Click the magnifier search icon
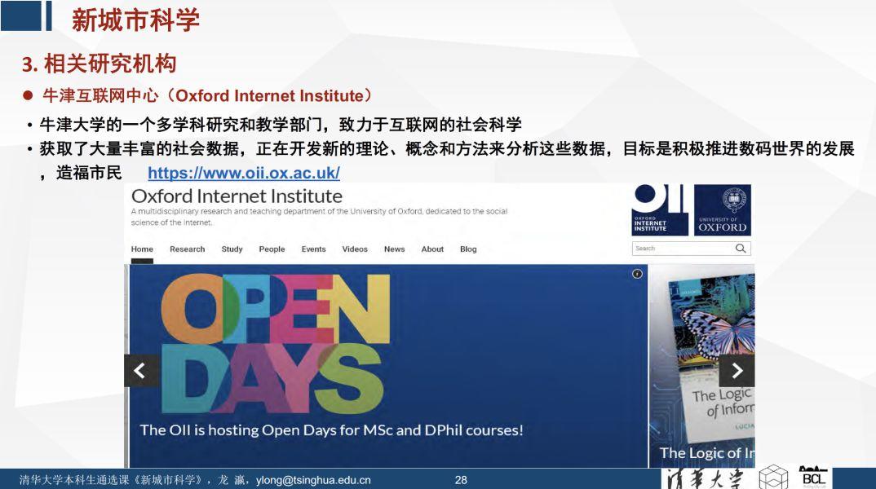The image size is (876, 489). pyautogui.click(x=741, y=249)
